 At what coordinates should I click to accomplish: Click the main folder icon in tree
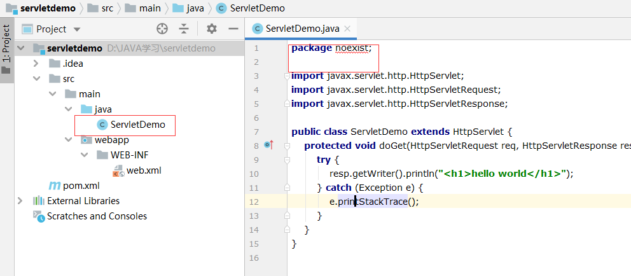pos(71,94)
